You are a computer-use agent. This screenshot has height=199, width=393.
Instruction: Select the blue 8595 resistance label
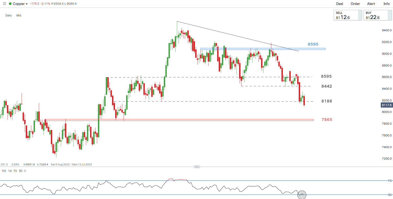tap(313, 44)
